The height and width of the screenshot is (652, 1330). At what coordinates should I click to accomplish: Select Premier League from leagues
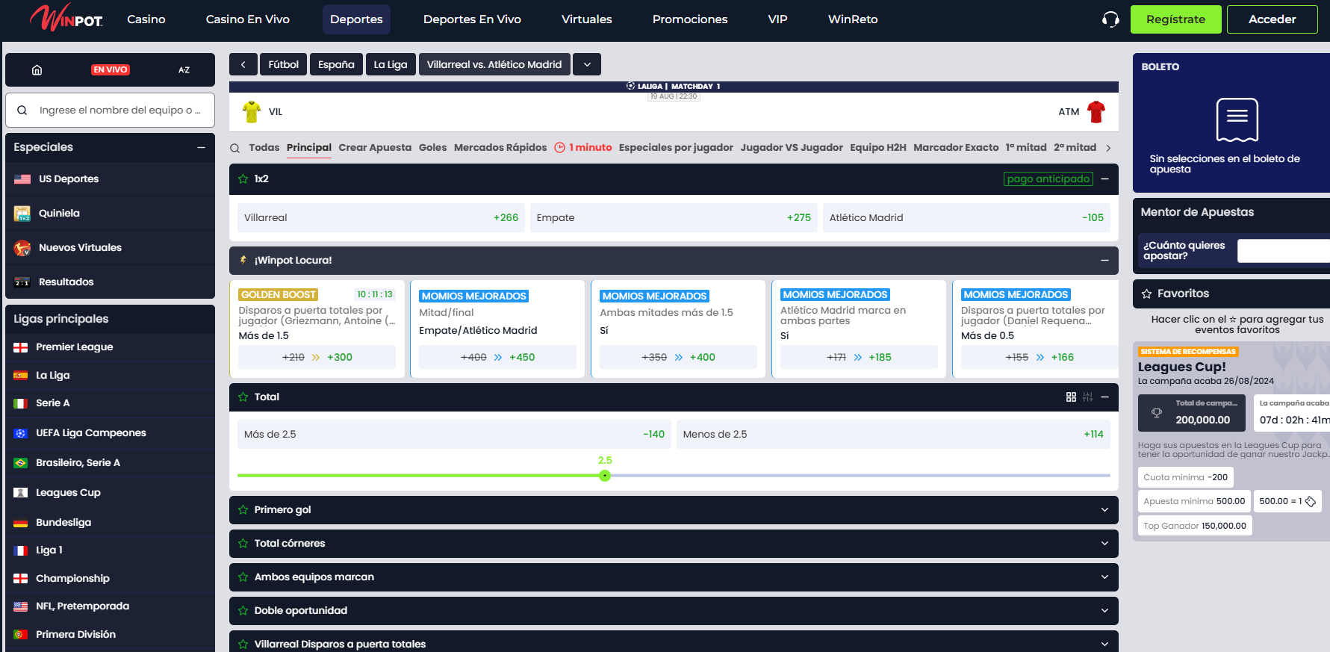tap(110, 347)
